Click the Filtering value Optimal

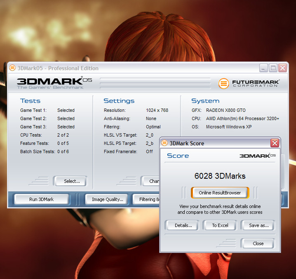click(x=153, y=127)
